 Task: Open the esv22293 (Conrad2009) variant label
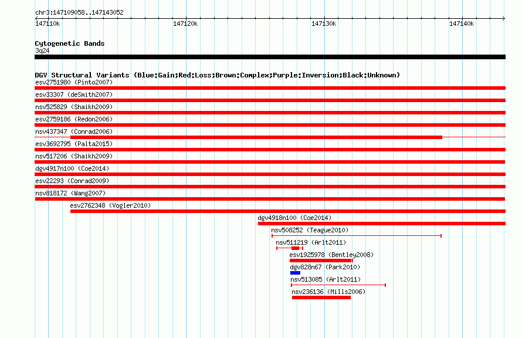72,181
